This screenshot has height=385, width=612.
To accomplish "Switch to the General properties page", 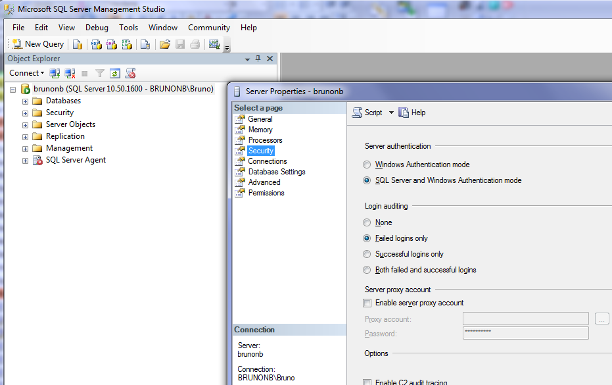I will coord(260,119).
